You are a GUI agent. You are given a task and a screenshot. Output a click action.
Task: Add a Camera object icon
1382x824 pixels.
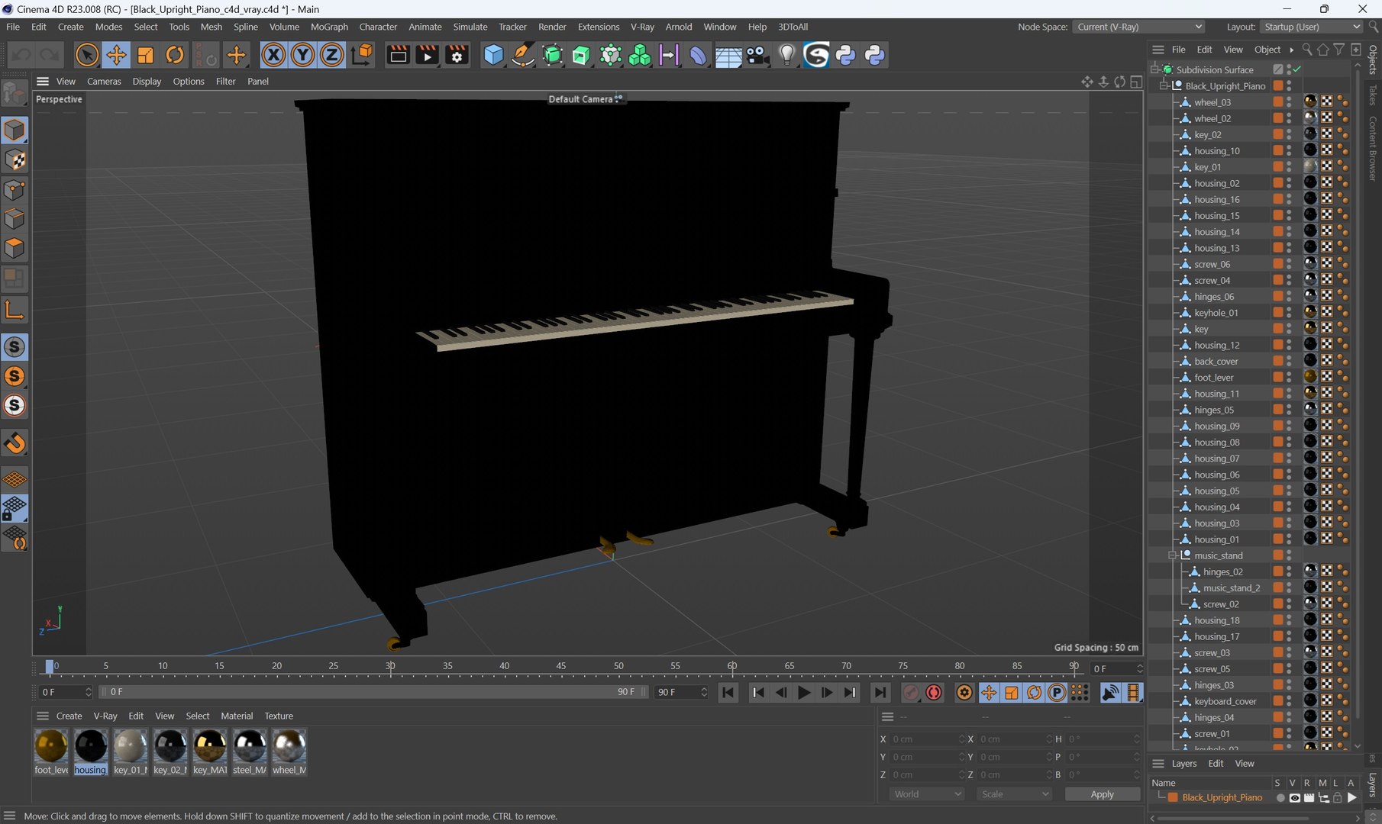757,55
